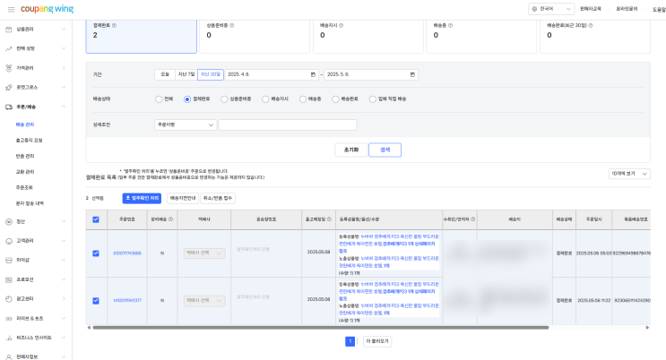Select the 배송완료 delivery status radio button
666x360 pixels.
point(335,99)
